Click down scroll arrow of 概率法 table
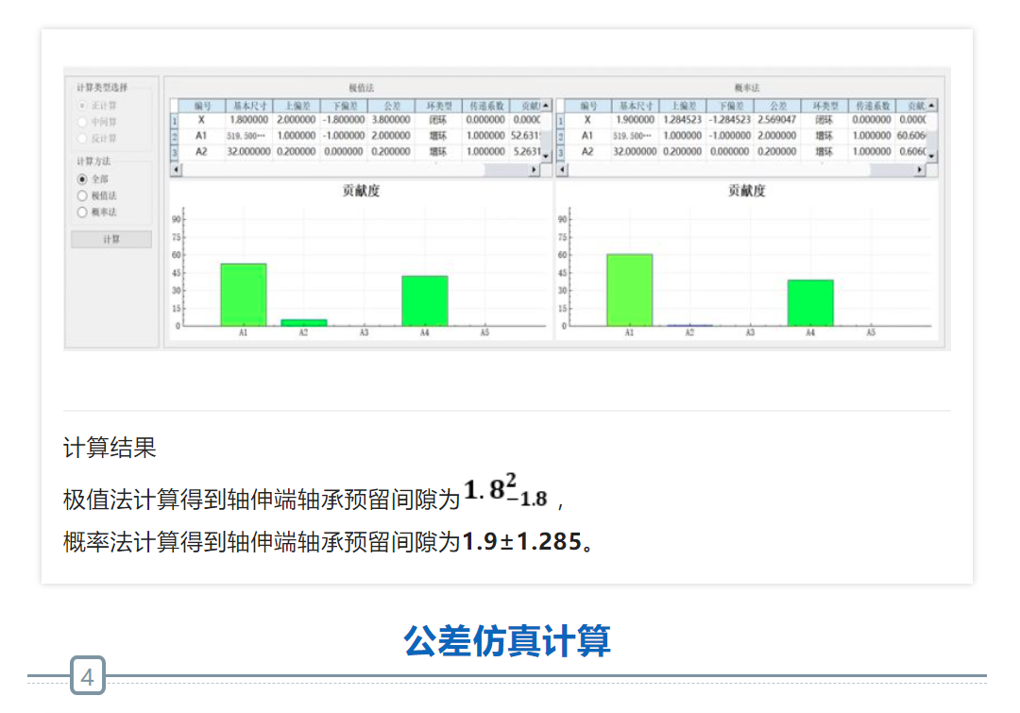 coord(932,157)
